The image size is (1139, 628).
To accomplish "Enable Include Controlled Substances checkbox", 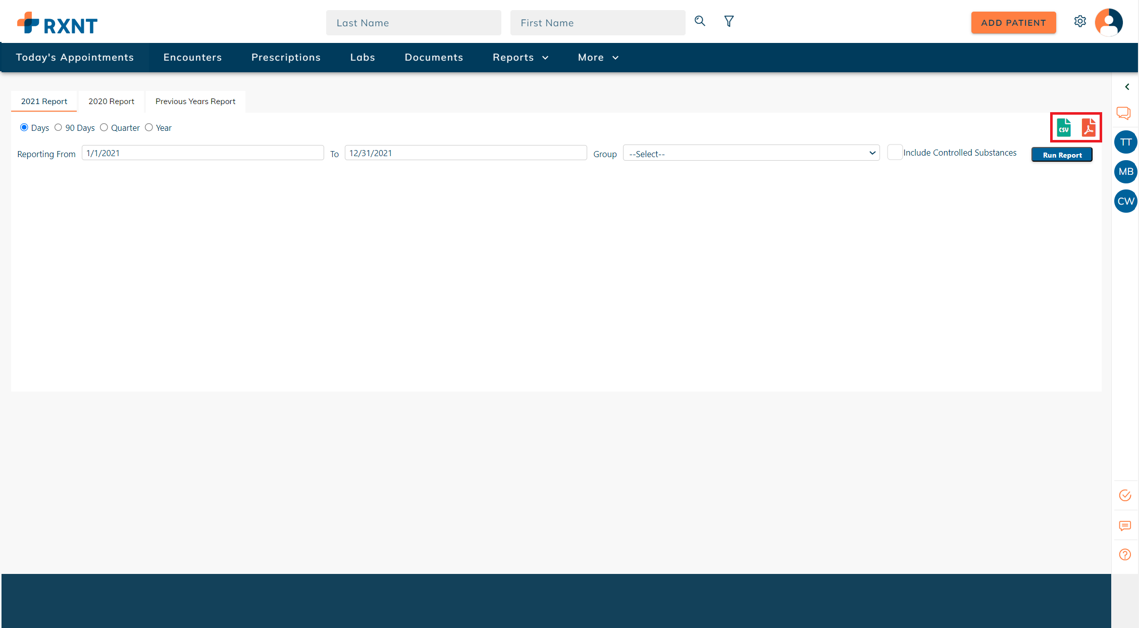I will (x=895, y=152).
